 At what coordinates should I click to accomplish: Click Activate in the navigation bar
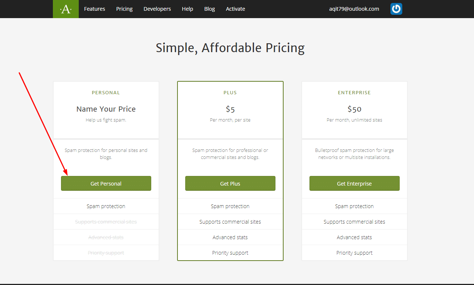[236, 9]
